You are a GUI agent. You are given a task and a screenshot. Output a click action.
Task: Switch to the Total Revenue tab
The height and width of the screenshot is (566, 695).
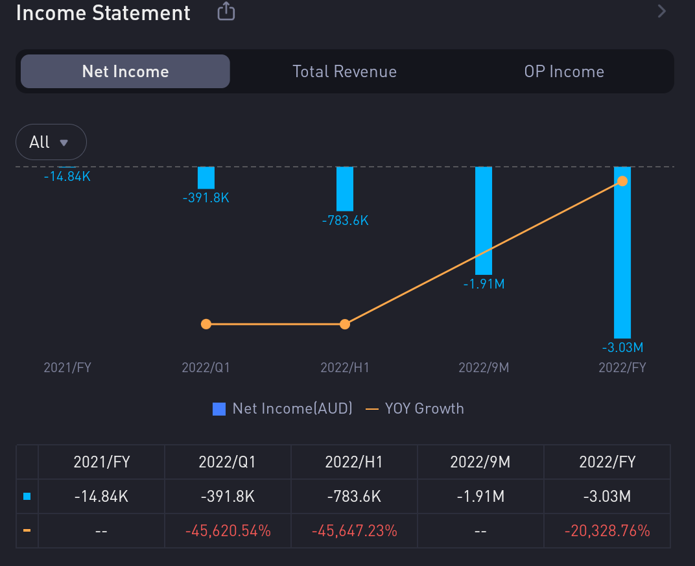point(344,71)
